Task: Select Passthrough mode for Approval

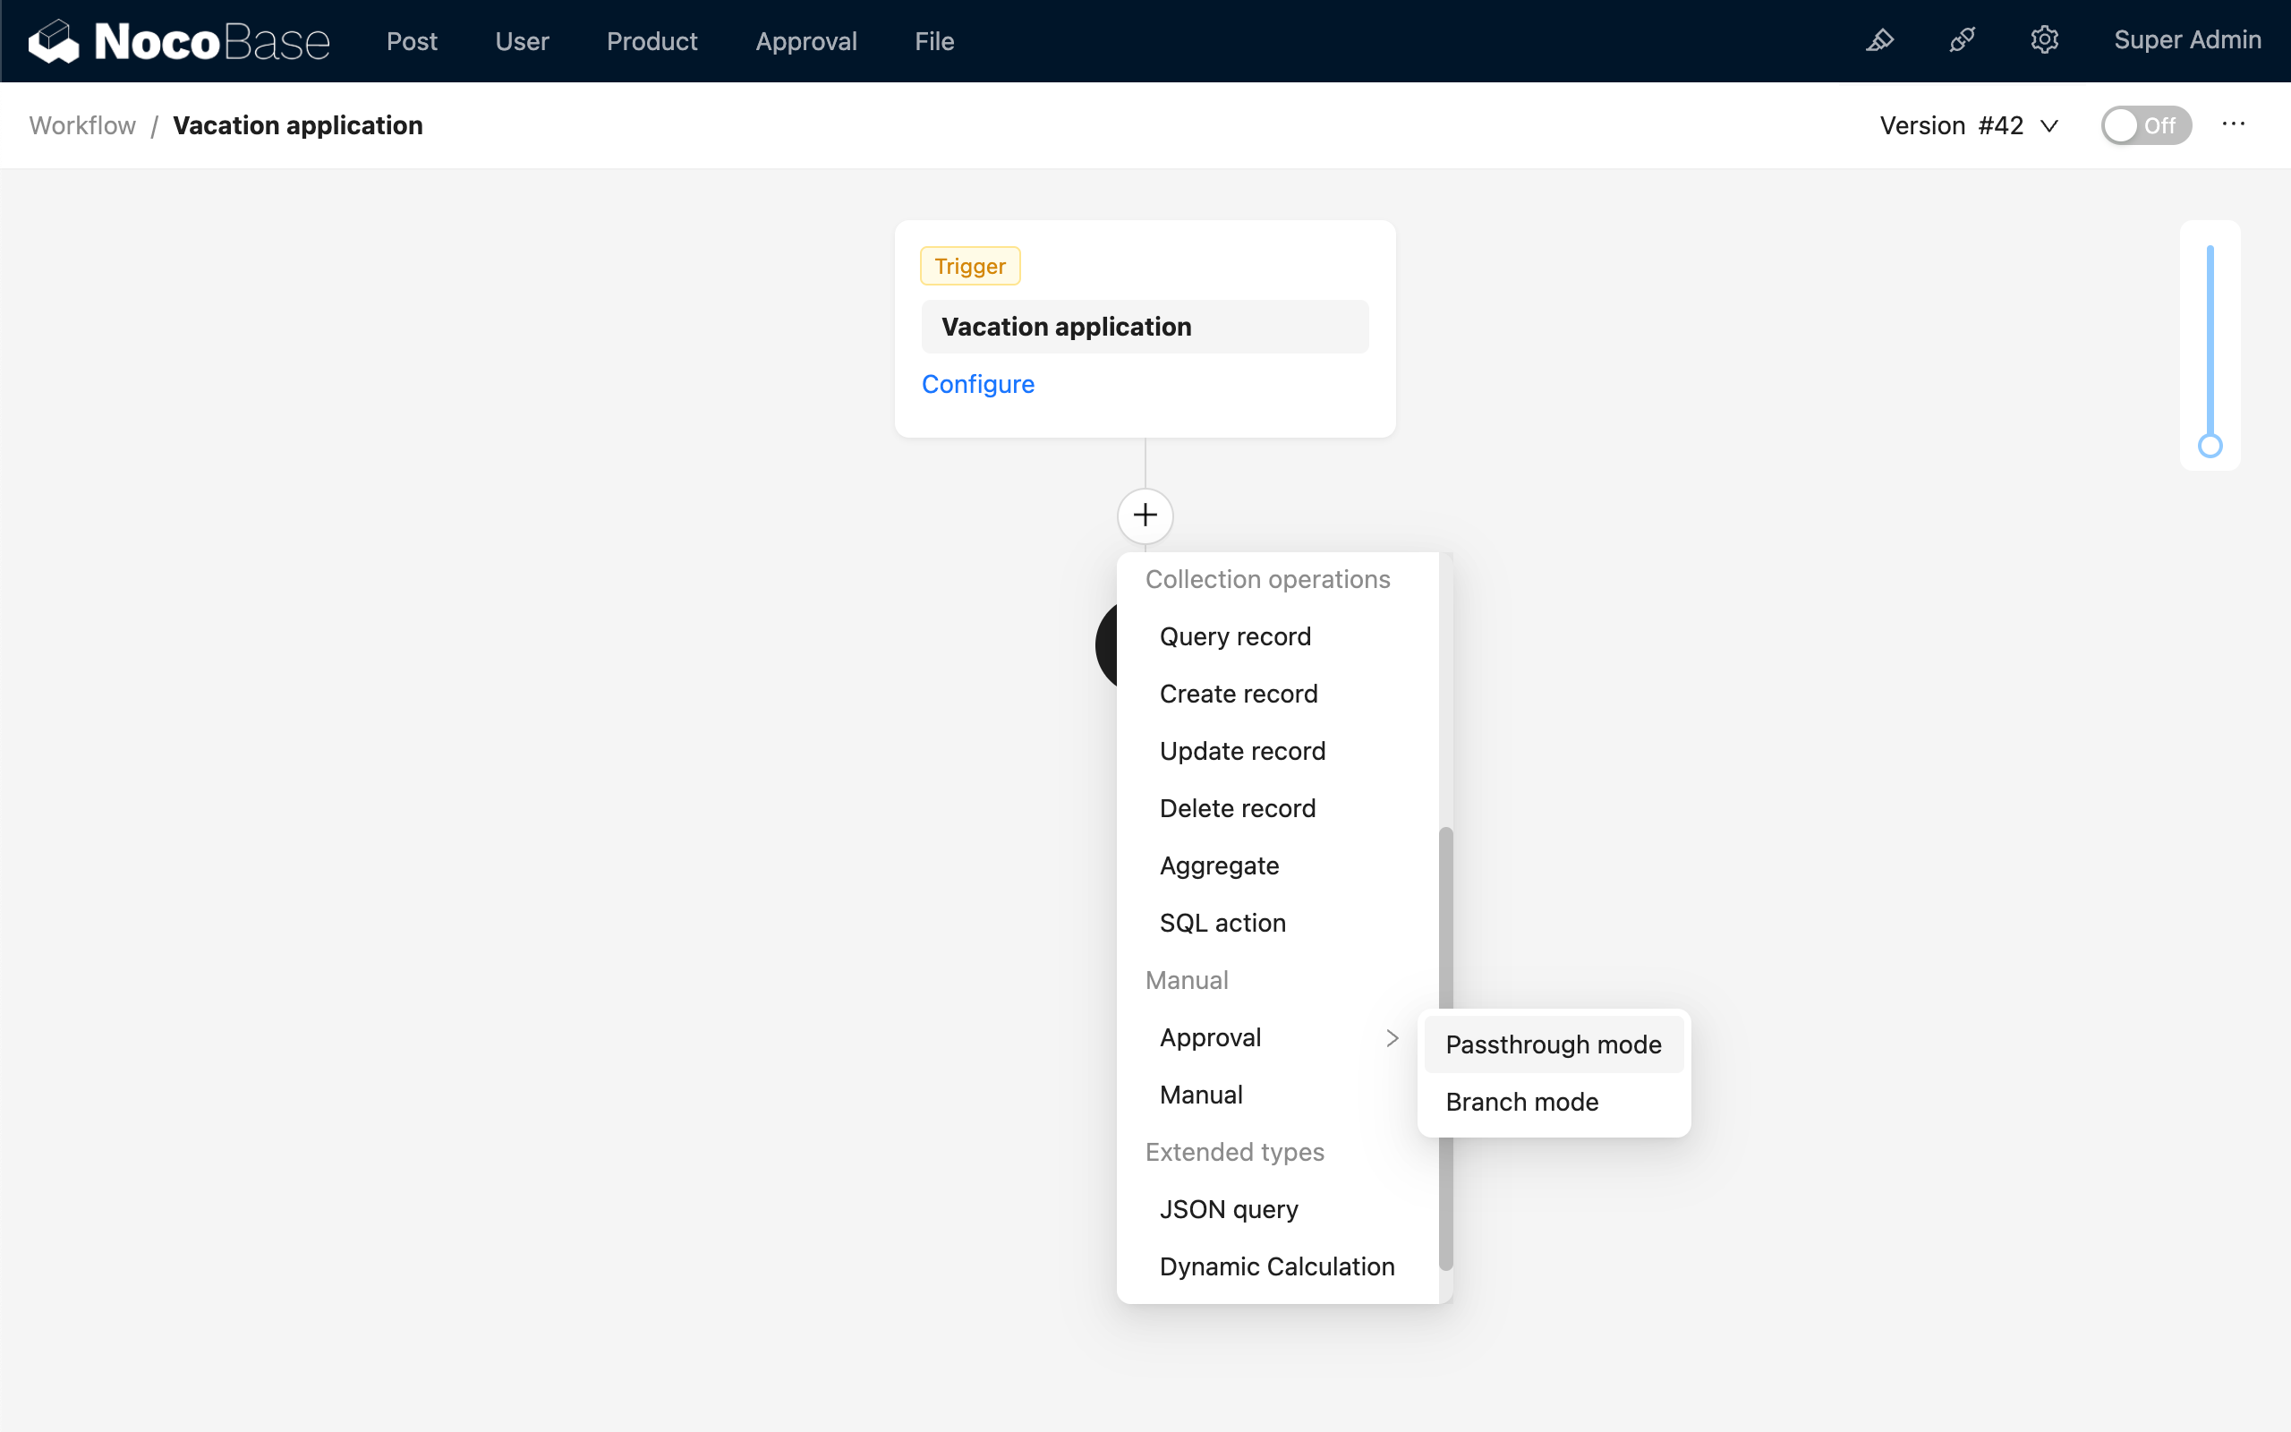Action: coord(1553,1044)
